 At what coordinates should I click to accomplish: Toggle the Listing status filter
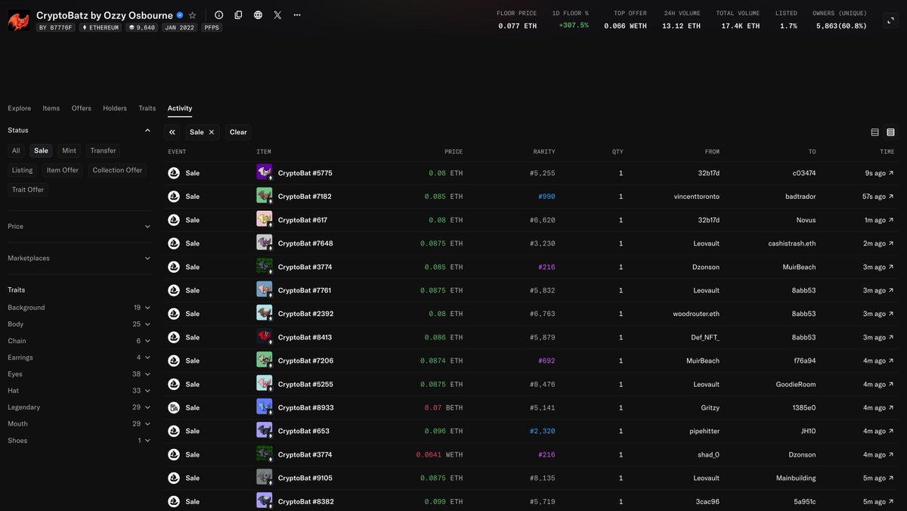(22, 170)
